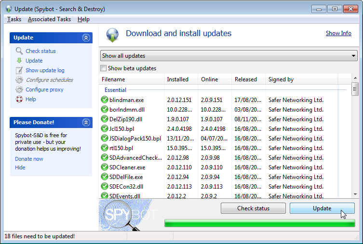Click the notepad icon beside Show update log
363x244 pixels.
[x=19, y=70]
